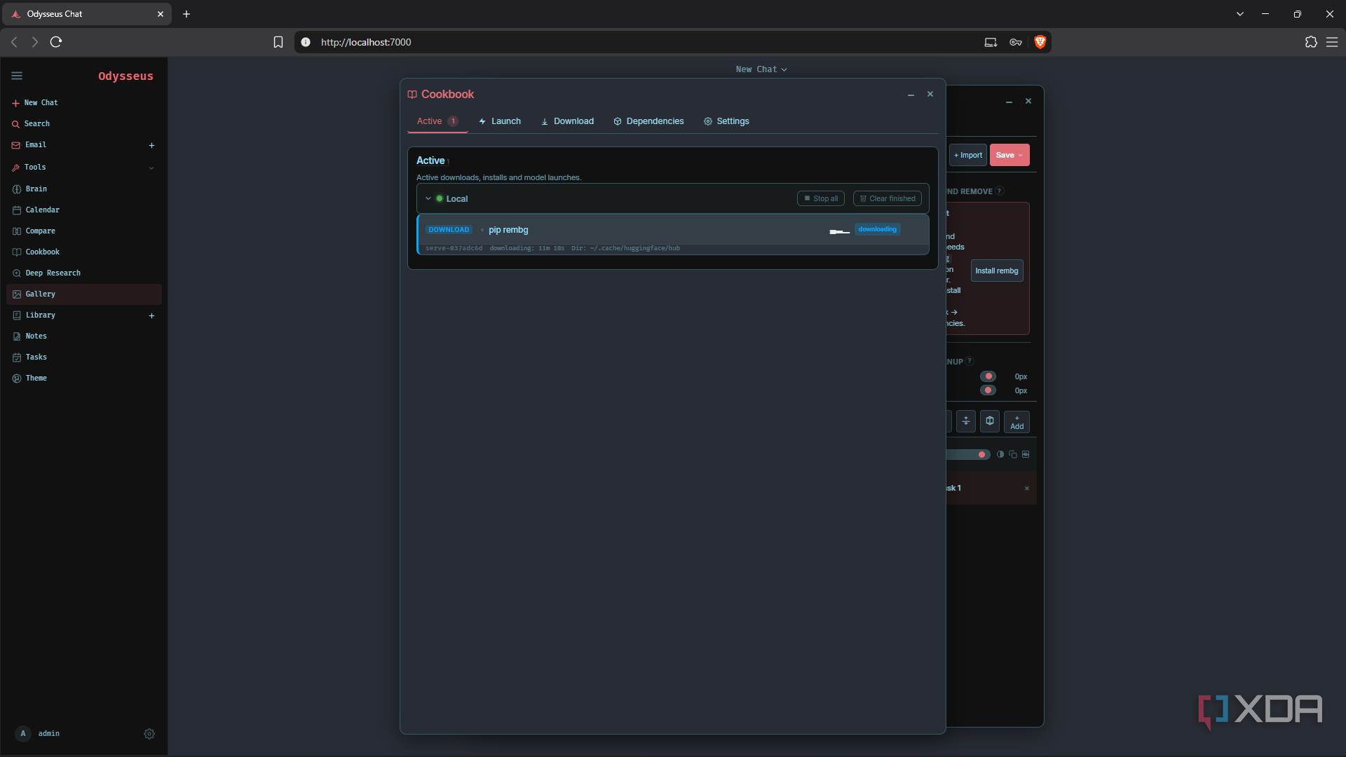Click the Odysseus logo text
The image size is (1346, 757).
[x=125, y=76]
